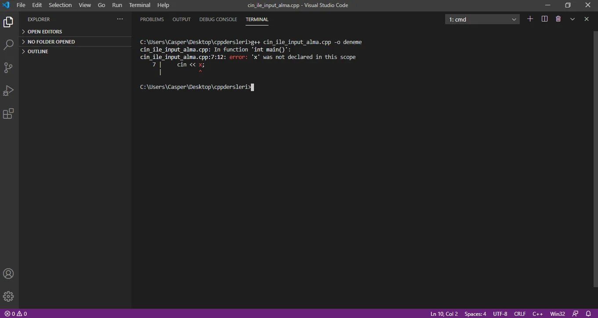Kill the terminal with trash icon
Screen dimensions: 598x318
(x=558, y=19)
